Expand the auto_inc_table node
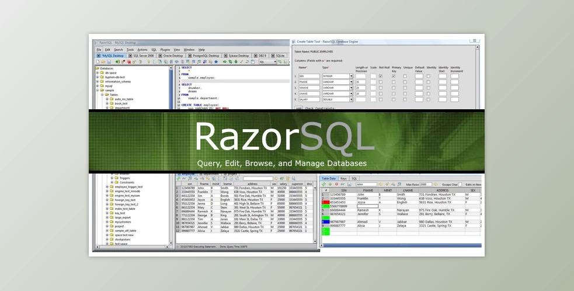 [x=107, y=99]
